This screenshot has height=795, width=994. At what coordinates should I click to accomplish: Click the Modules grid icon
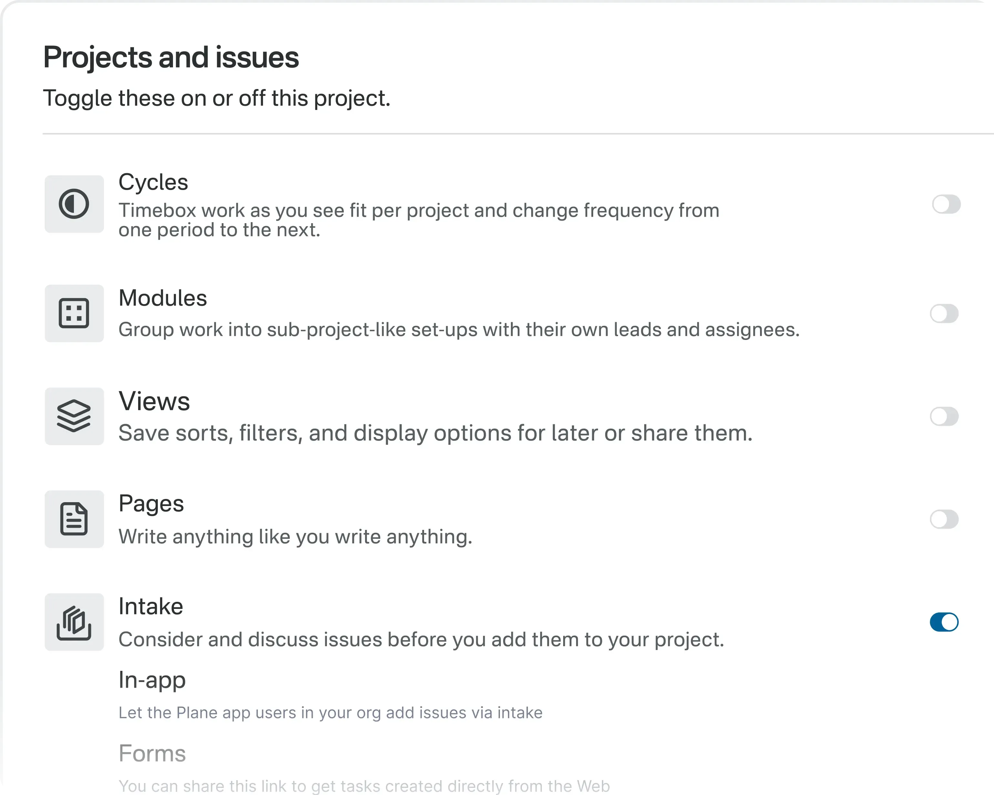click(74, 313)
